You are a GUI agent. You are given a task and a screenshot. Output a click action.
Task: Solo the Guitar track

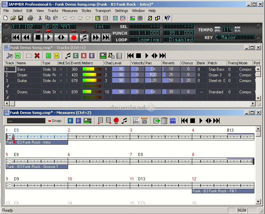tap(67, 81)
